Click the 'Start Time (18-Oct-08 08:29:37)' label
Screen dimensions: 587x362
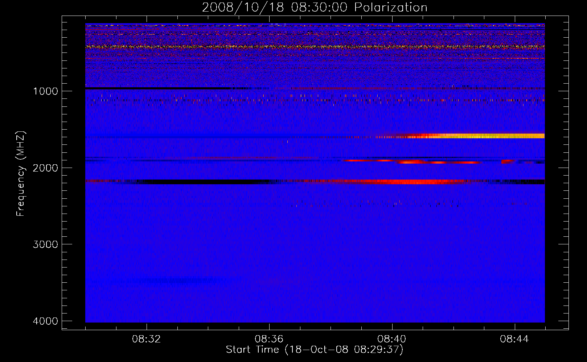[x=315, y=350]
